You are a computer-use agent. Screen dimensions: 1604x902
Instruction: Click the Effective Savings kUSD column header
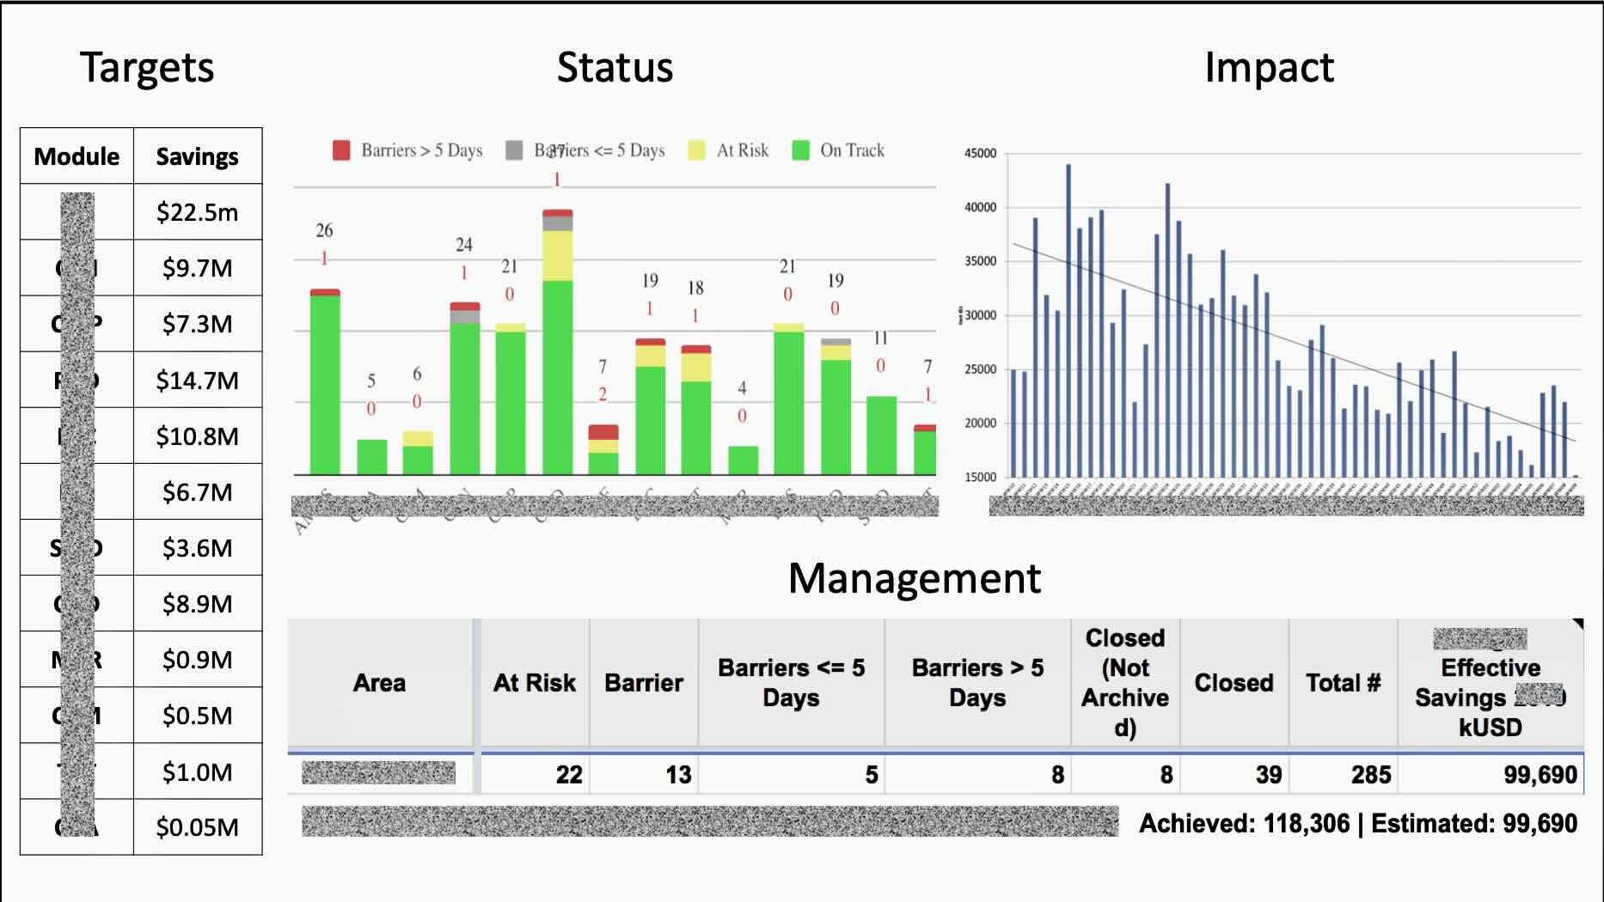[x=1491, y=683]
